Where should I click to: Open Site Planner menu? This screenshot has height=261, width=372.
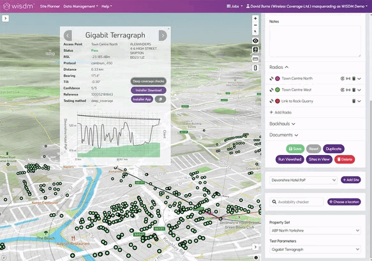pyautogui.click(x=50, y=6)
